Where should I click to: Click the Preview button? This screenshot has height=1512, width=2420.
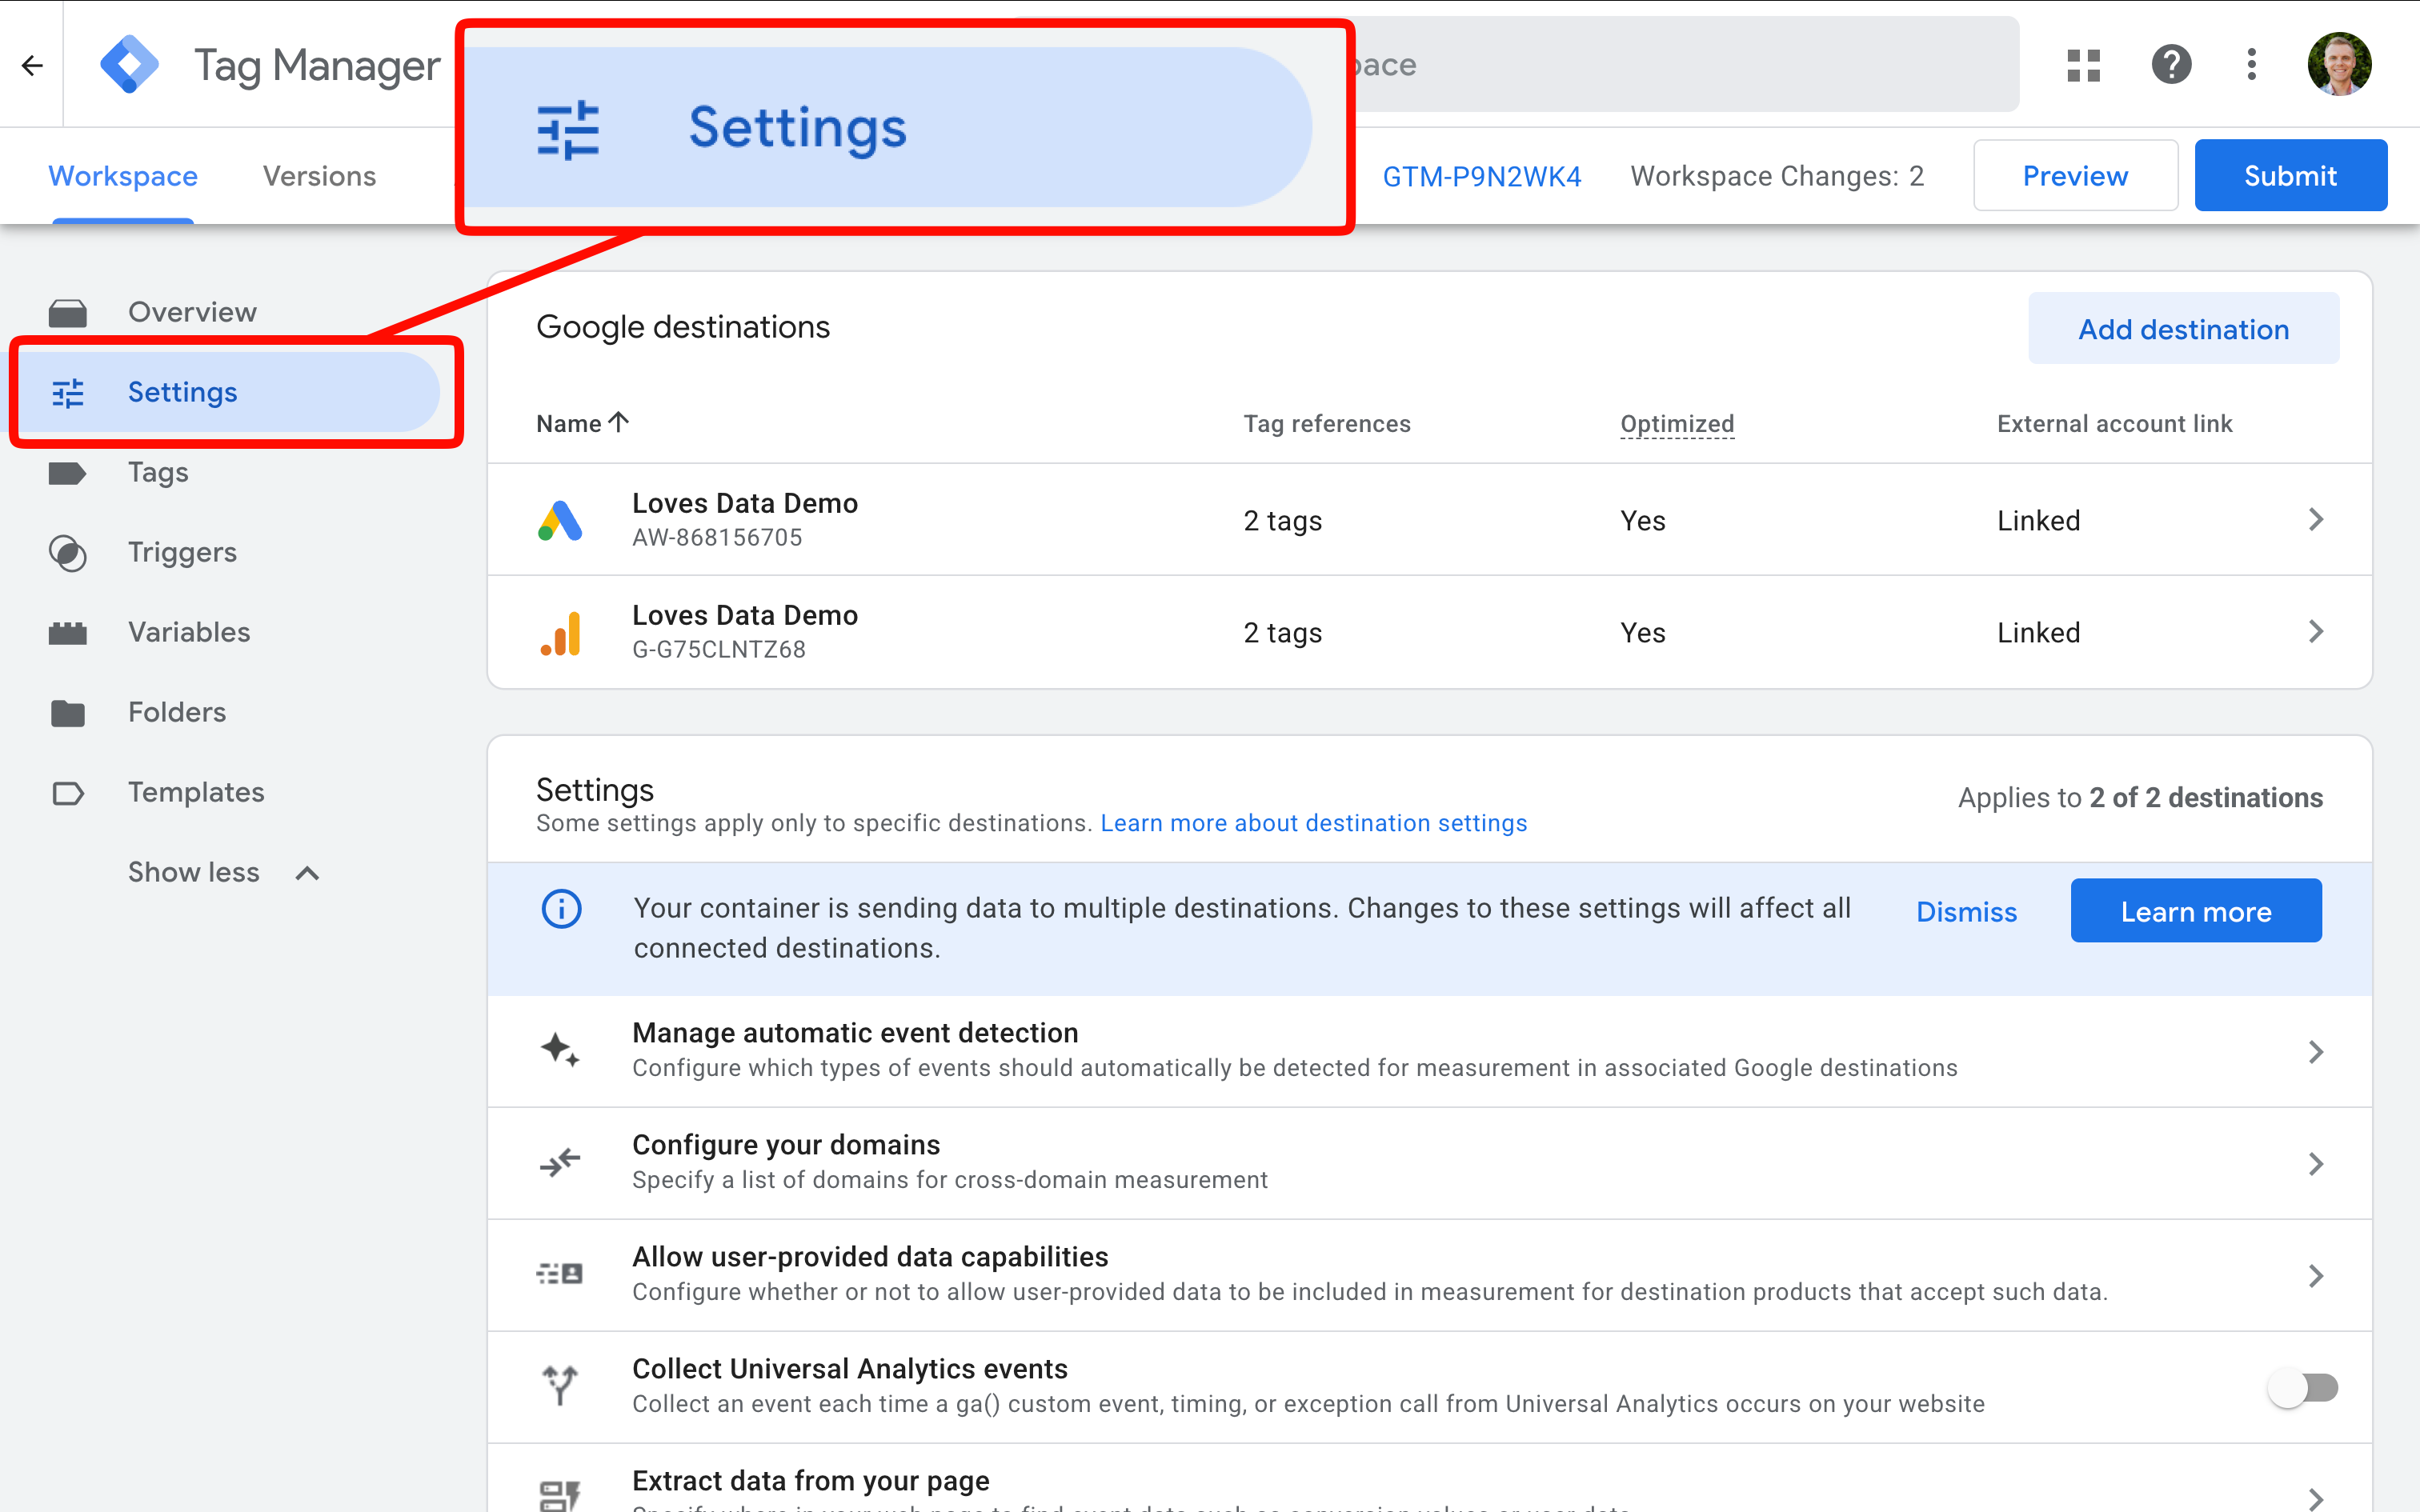click(x=2075, y=176)
